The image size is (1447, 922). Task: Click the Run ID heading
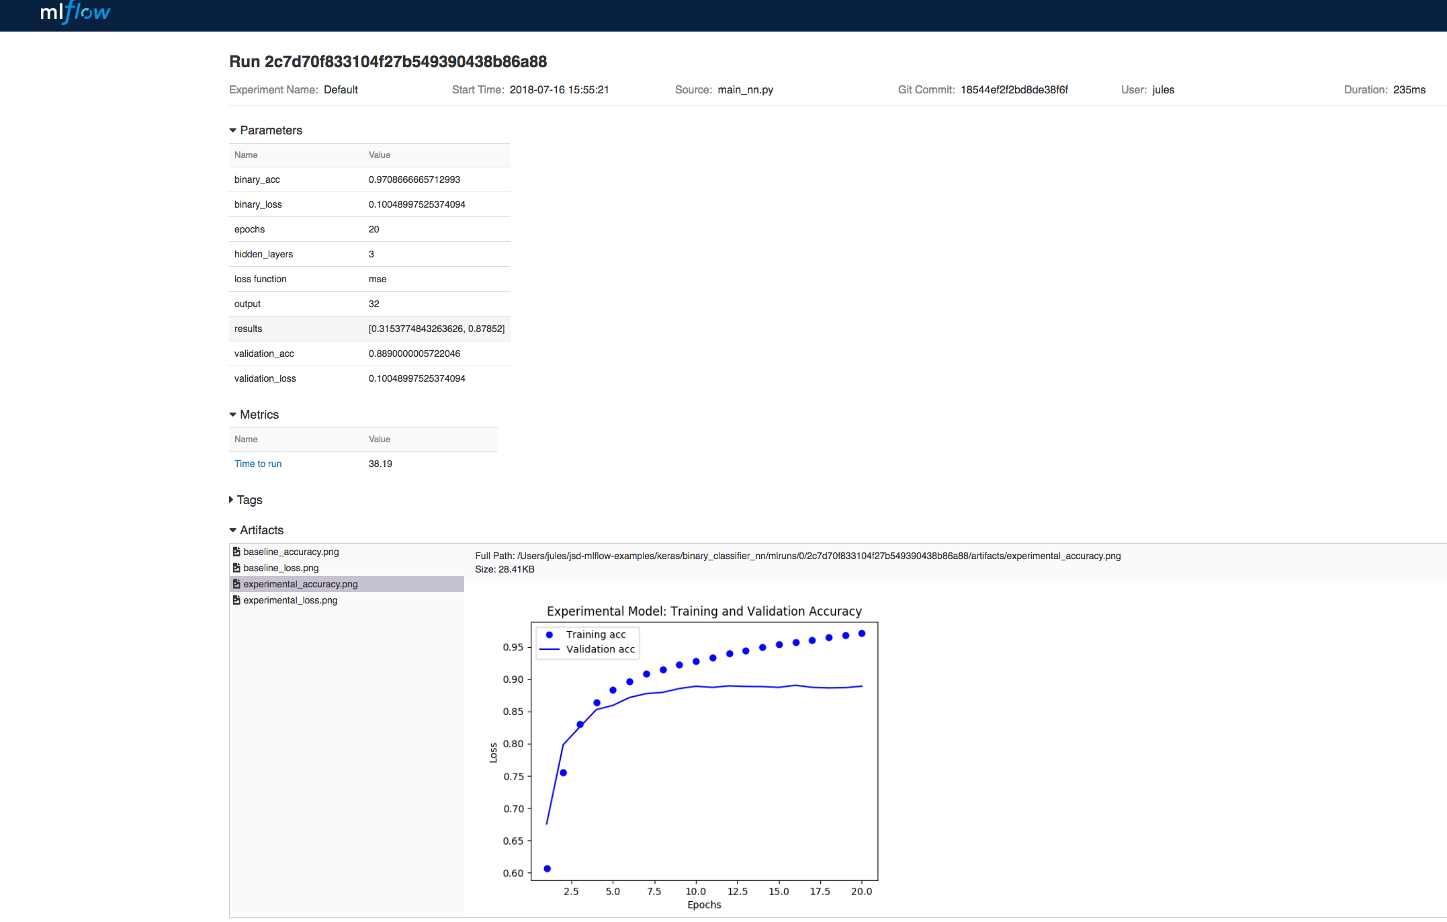tap(388, 62)
